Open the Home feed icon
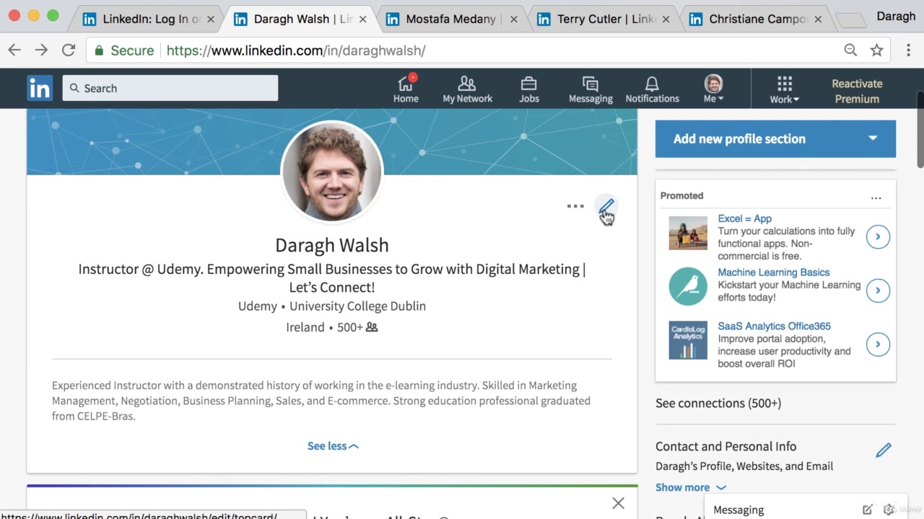Screen dimensions: 924x519 tap(406, 89)
